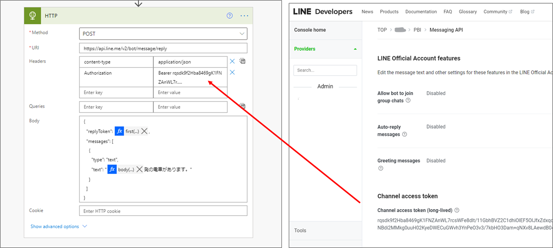The image size is (553, 248).
Task: Click empty Headers Enter key field
Action: pyautogui.click(x=116, y=92)
